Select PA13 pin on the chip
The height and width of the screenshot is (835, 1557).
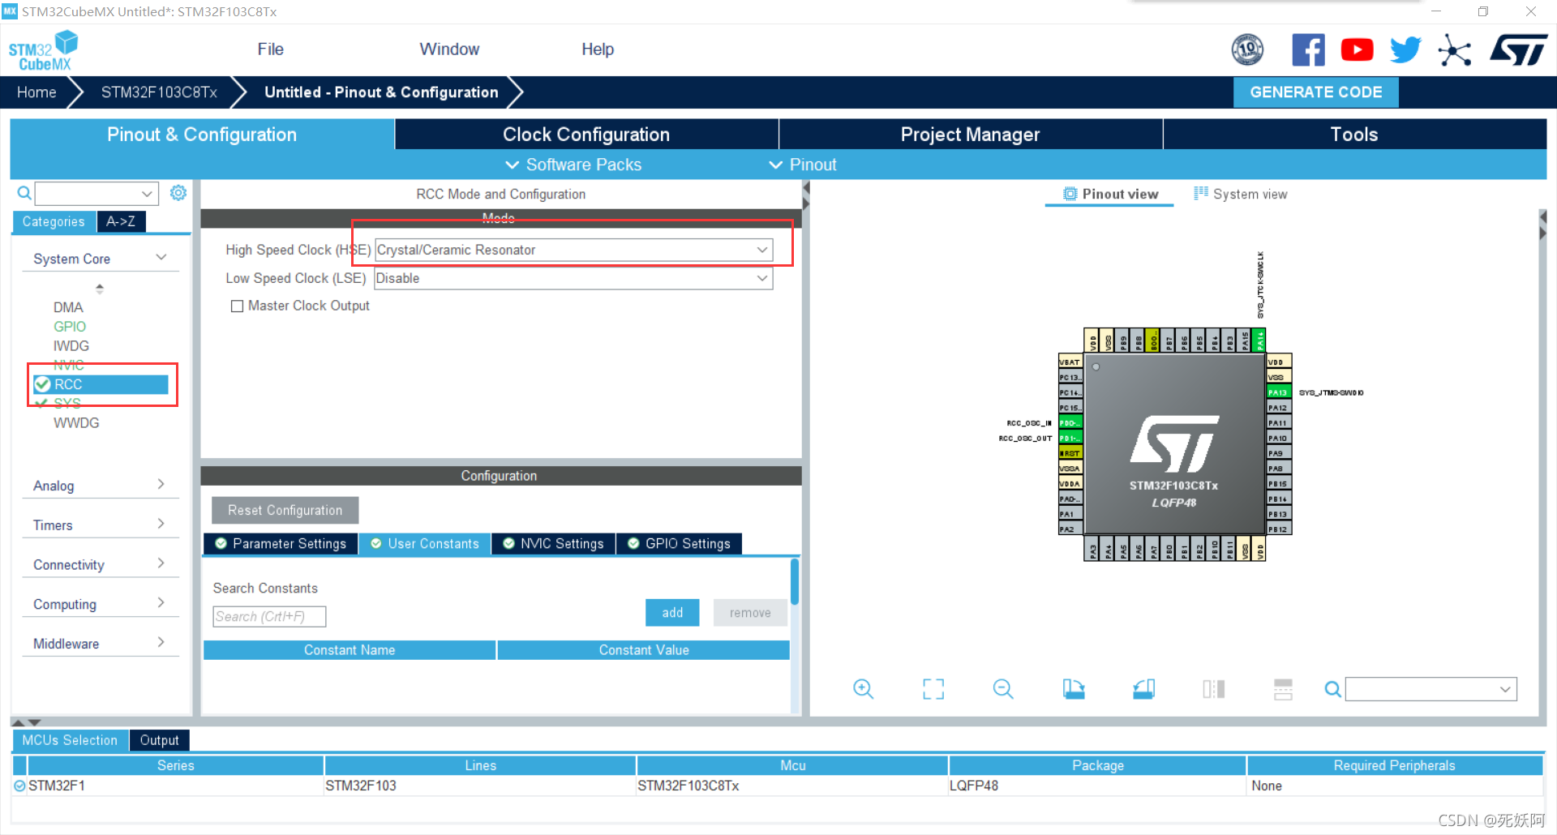point(1279,392)
